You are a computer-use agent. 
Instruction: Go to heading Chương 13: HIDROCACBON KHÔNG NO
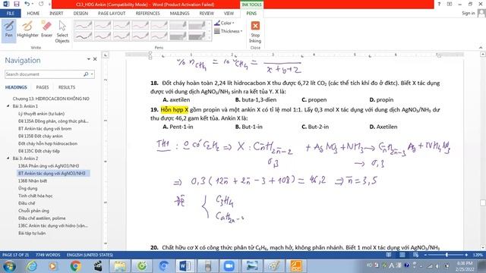click(x=51, y=99)
